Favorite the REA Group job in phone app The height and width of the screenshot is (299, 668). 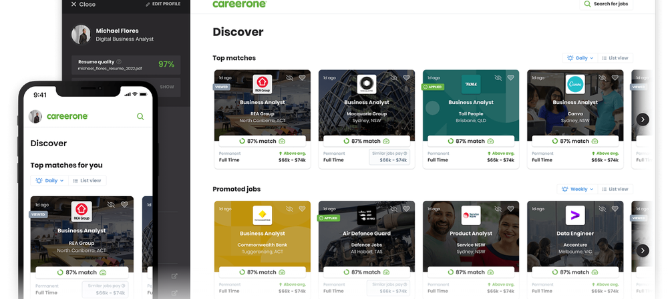[124, 205]
